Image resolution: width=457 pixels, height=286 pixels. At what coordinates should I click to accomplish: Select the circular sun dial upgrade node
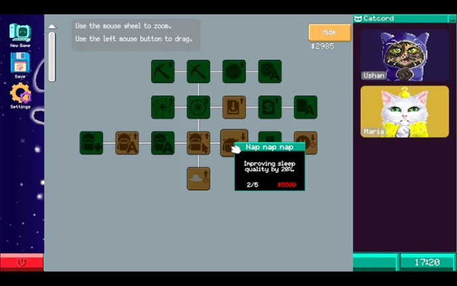pyautogui.click(x=199, y=107)
